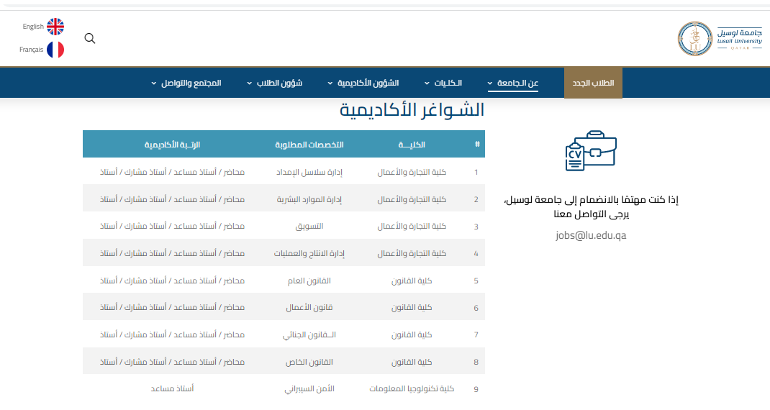
Task: Open the شؤون الطلاب menu
Action: [274, 83]
